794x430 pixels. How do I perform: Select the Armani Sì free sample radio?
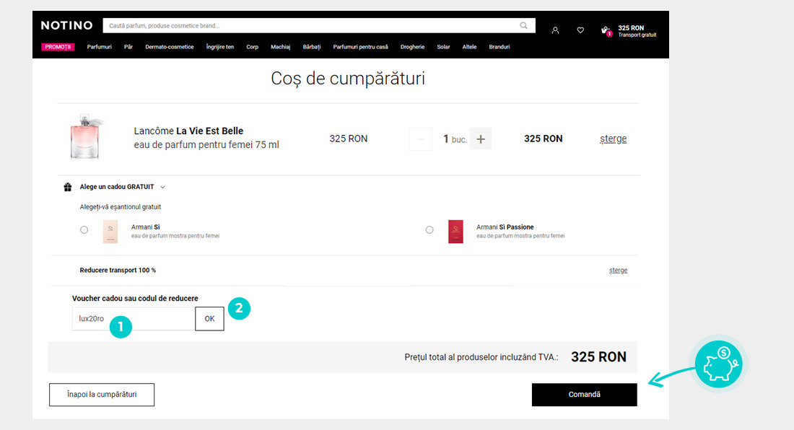click(84, 229)
